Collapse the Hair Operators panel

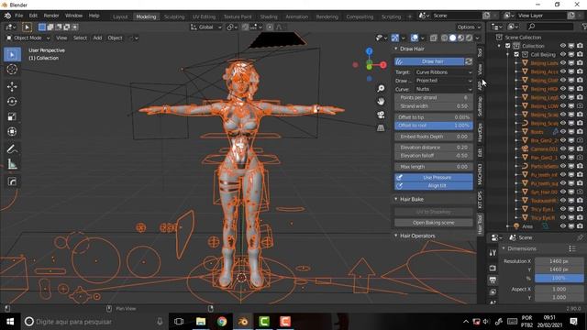click(x=395, y=236)
